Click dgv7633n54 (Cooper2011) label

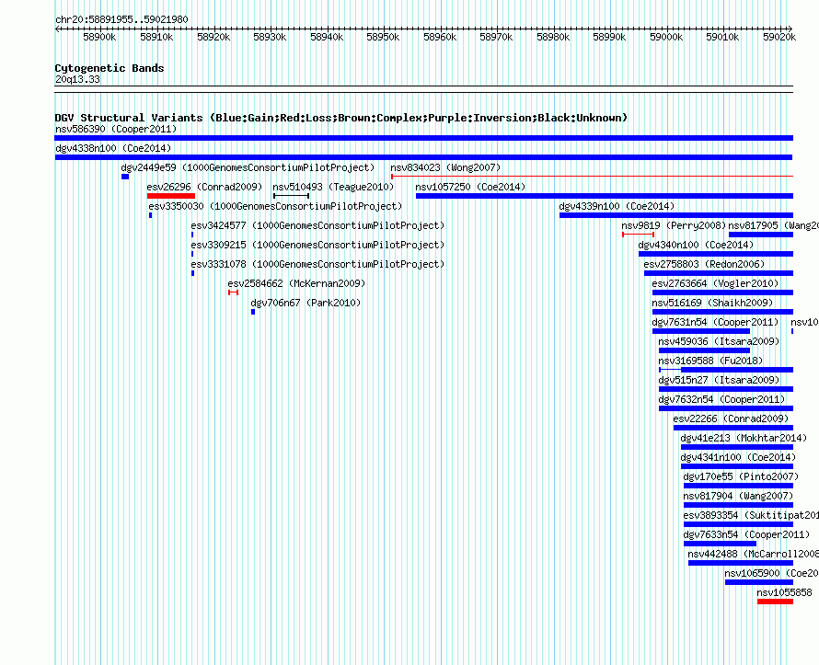[746, 534]
